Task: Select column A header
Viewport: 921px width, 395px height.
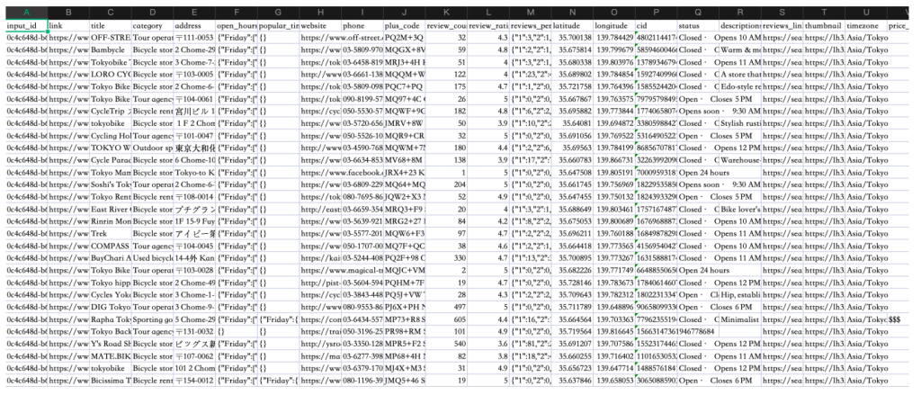Action: point(23,12)
